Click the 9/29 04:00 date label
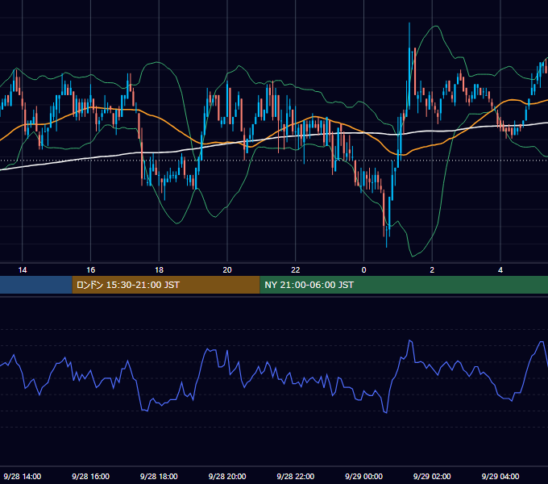Screen dimensions: 548x484 (x=500, y=476)
